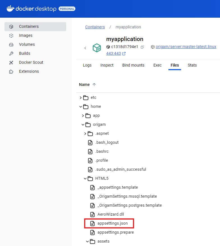220x246 pixels.
Task: Click the appsettings.json file icon
Action: (x=92, y=224)
